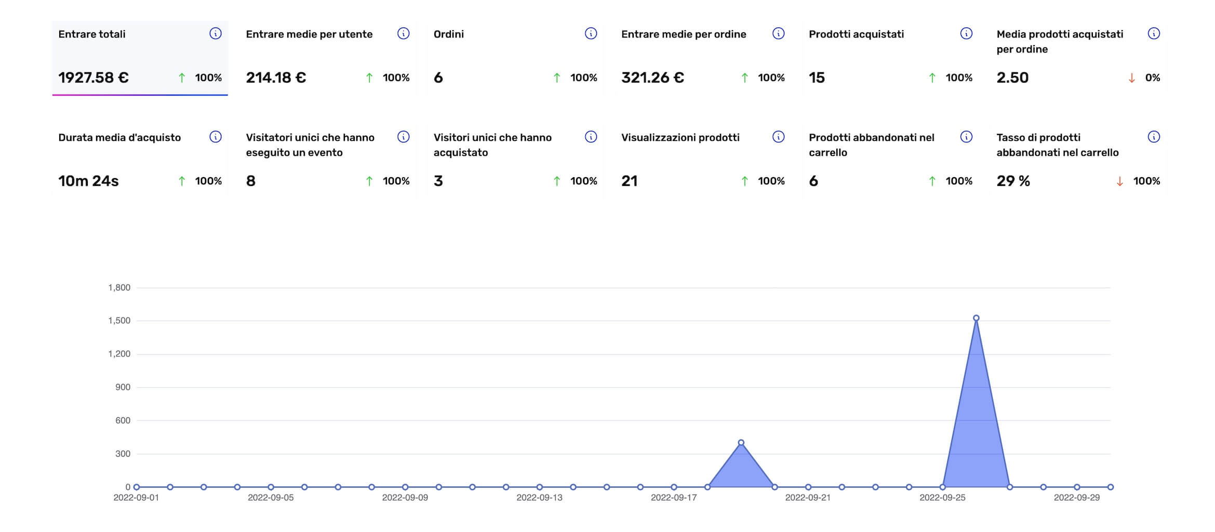Show info for Entrare medie per ordine
This screenshot has height=532, width=1215.
click(778, 34)
